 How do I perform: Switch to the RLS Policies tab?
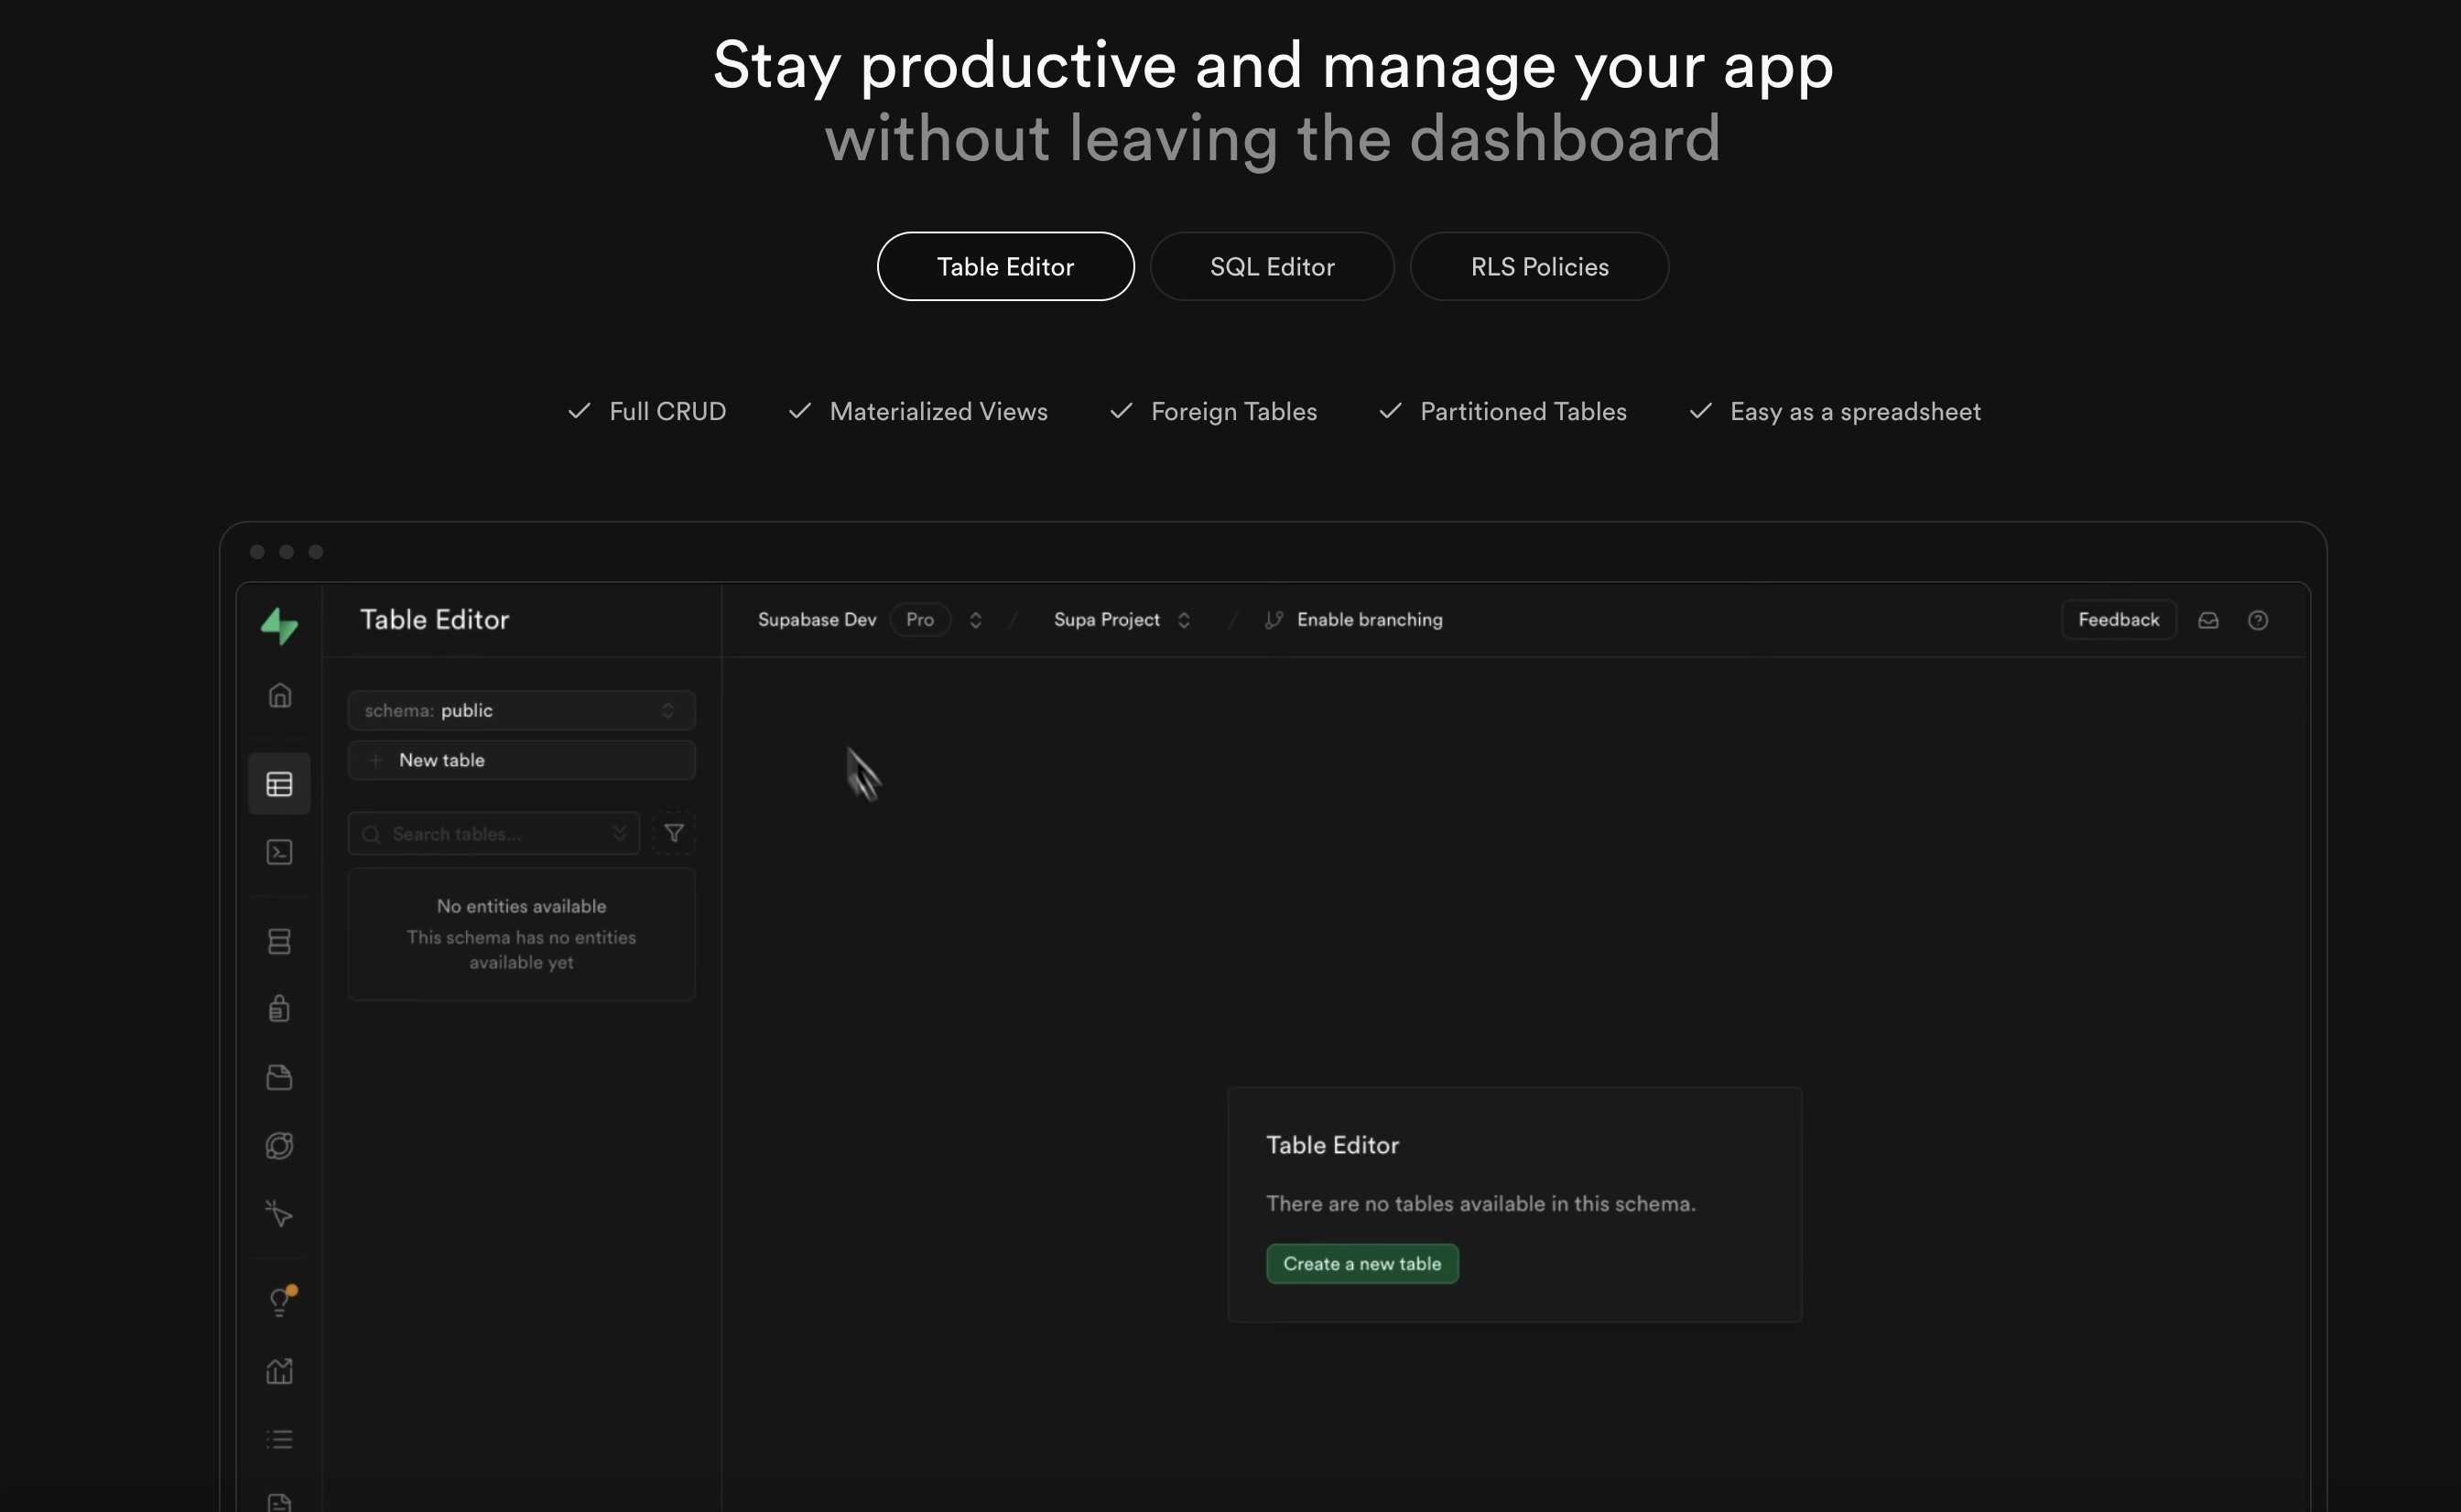click(1539, 267)
